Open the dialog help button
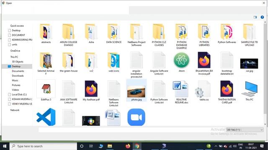This screenshot has height=150, width=268. (x=262, y=17)
